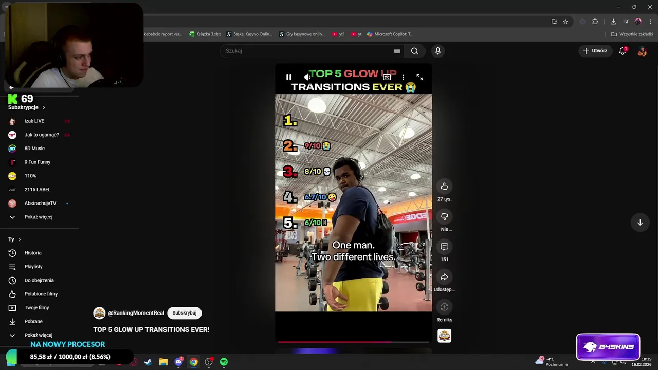
Task: Open Microsoft Copilot bookmark
Action: pyautogui.click(x=390, y=34)
